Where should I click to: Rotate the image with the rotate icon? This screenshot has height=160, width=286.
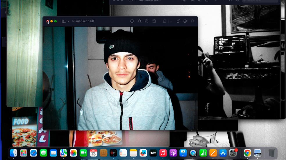tap(178, 21)
